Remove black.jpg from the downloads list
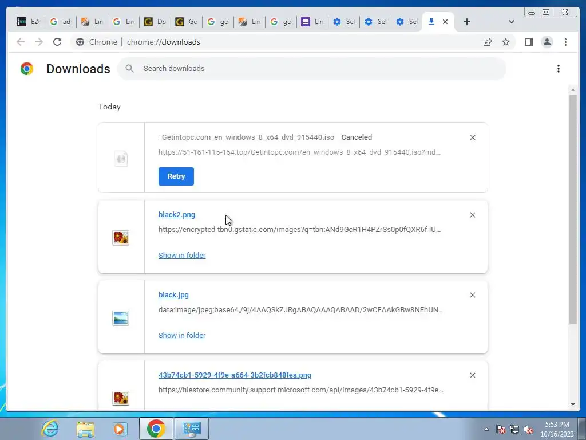Image resolution: width=586 pixels, height=440 pixels. point(472,295)
